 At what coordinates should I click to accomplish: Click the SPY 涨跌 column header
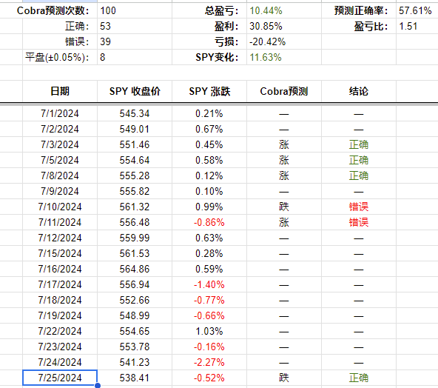[209, 91]
